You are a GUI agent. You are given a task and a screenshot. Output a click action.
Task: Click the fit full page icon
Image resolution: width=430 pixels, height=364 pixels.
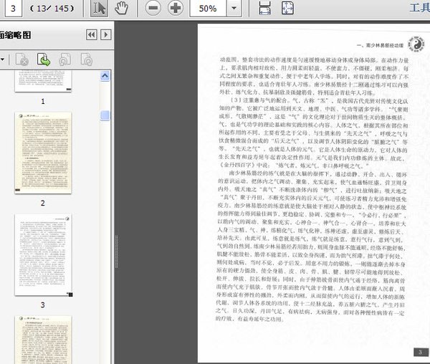287,9
